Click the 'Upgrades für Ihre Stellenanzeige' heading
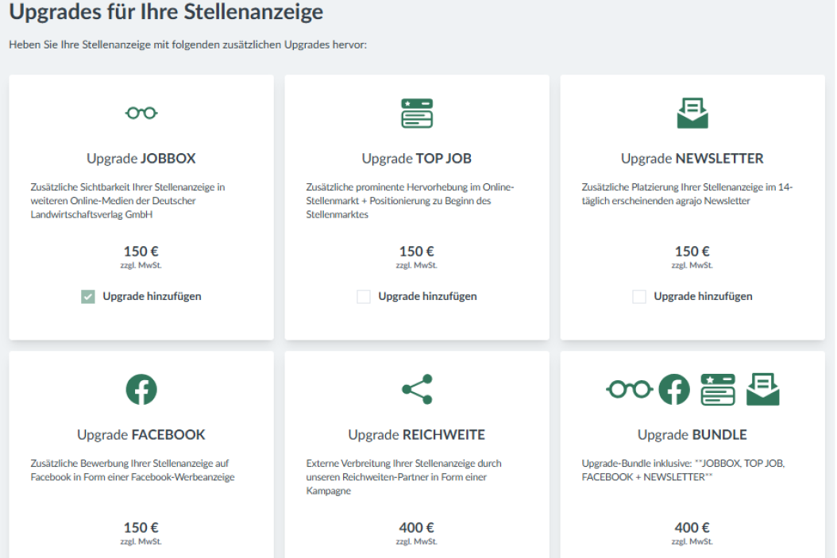837x558 pixels. (166, 11)
